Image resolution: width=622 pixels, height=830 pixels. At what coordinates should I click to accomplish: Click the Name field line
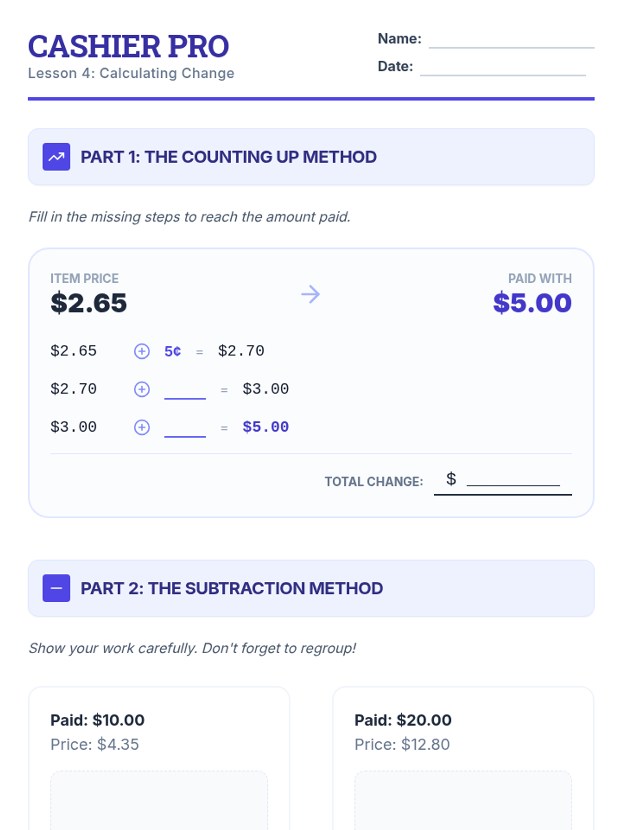[511, 40]
